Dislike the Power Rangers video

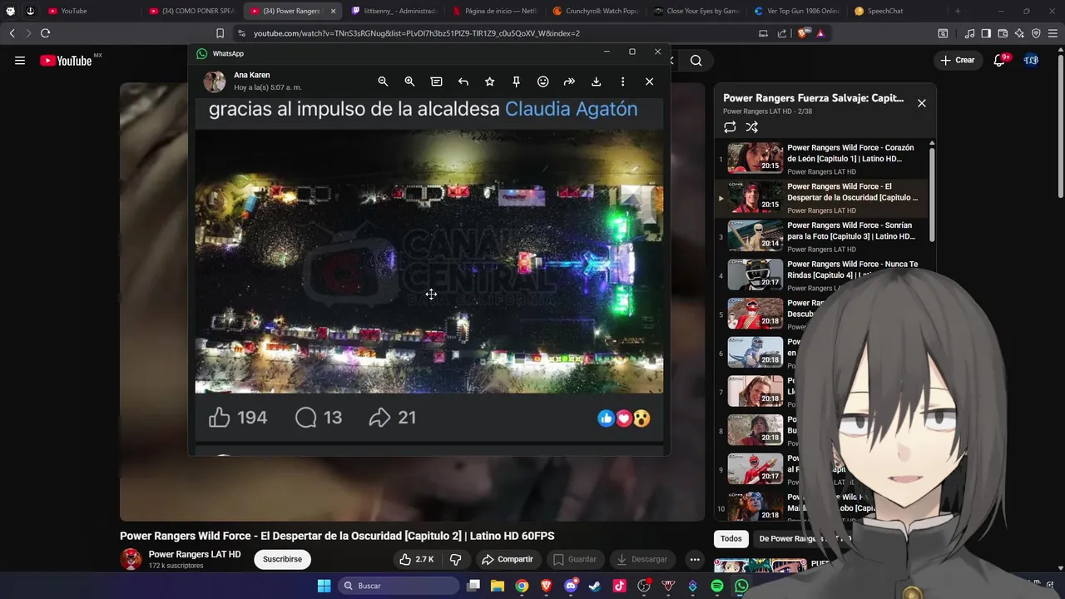[455, 559]
